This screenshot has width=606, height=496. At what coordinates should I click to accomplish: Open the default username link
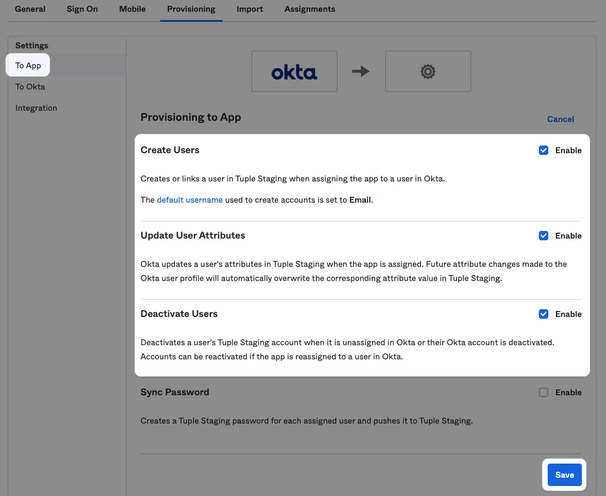pos(189,199)
